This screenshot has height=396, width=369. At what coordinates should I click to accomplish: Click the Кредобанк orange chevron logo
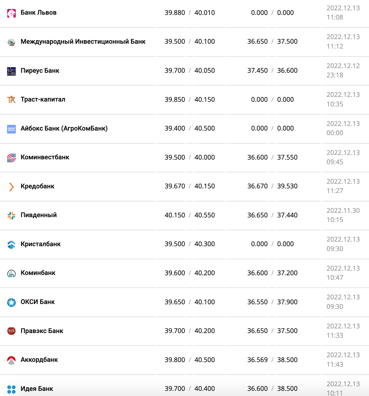click(11, 187)
